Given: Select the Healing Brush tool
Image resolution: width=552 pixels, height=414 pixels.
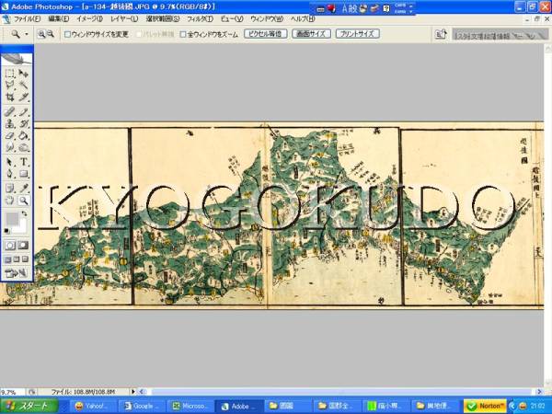Looking at the screenshot, I should coord(10,112).
